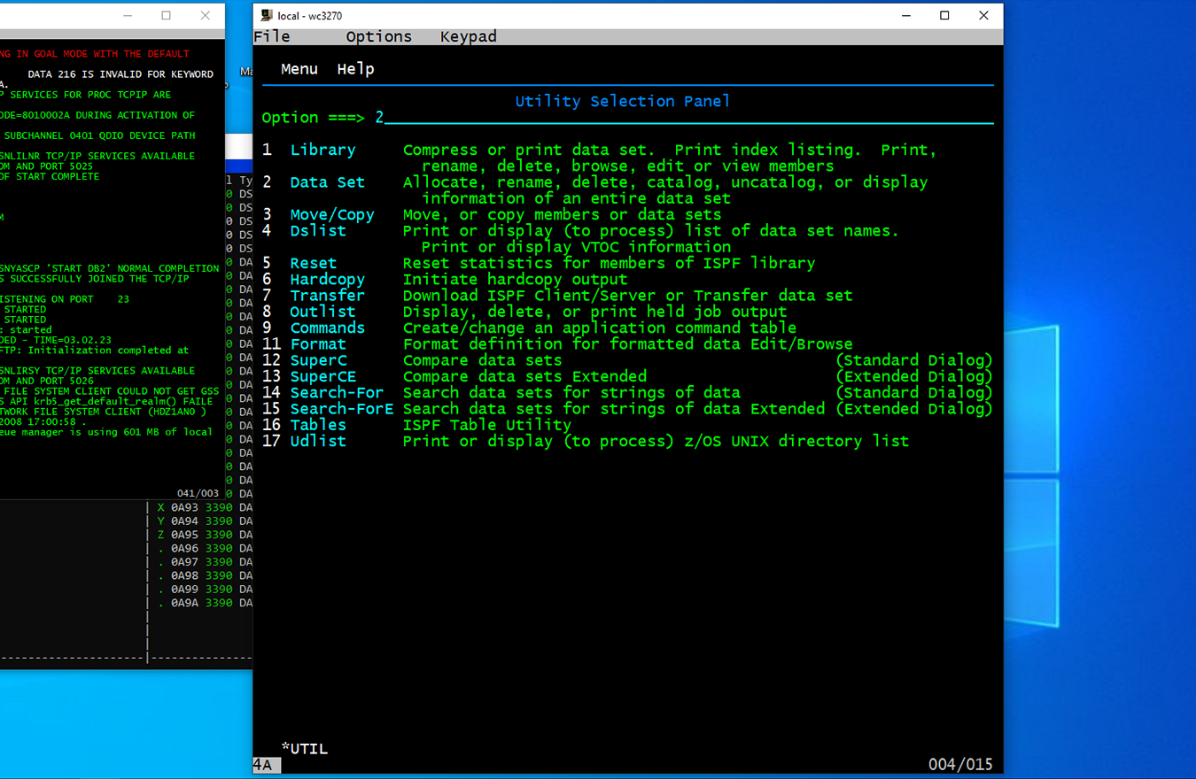Select the Move/Copy option
The image size is (1196, 779).
331,215
